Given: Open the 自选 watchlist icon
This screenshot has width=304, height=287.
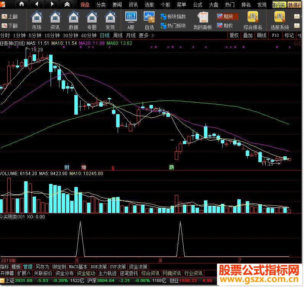Looking at the screenshot, I should pos(149,20).
